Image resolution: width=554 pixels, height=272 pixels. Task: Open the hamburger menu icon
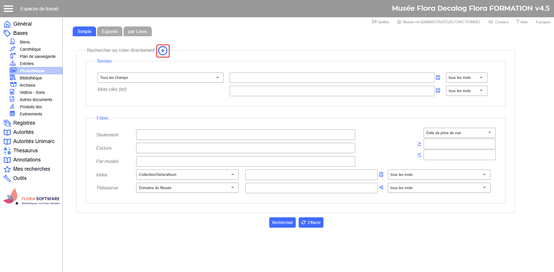tap(8, 9)
